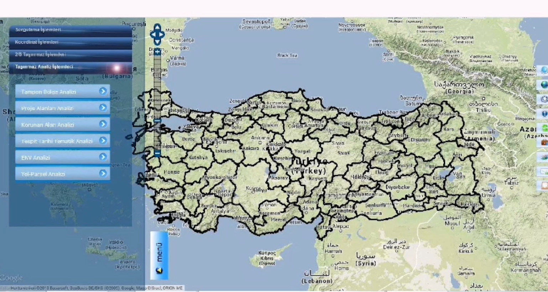The image size is (548, 292).
Task: Click the inbox tray icon on right edge
Action: pyautogui.click(x=544, y=186)
